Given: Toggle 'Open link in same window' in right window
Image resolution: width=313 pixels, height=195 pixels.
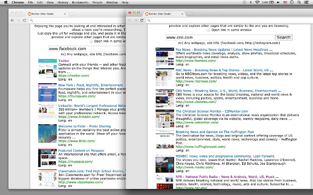Looking at the screenshot, I should coord(208,30).
